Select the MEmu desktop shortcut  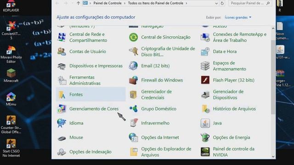[11, 99]
